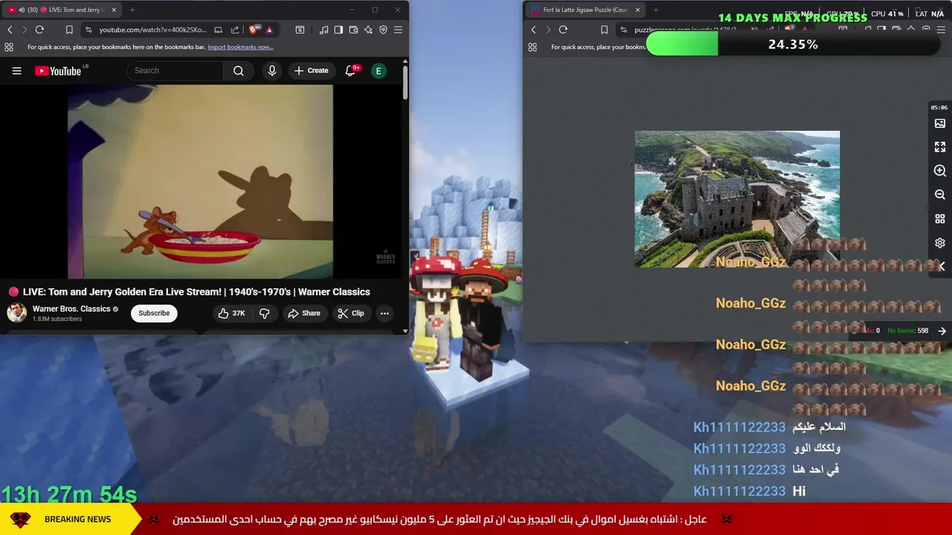Screen dimensions: 952x535
Task: Start voice search with the microphone icon
Action: (272, 71)
